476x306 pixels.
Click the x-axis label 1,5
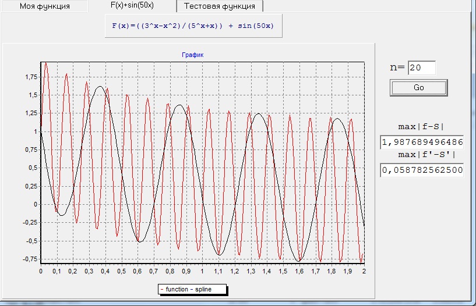click(283, 271)
